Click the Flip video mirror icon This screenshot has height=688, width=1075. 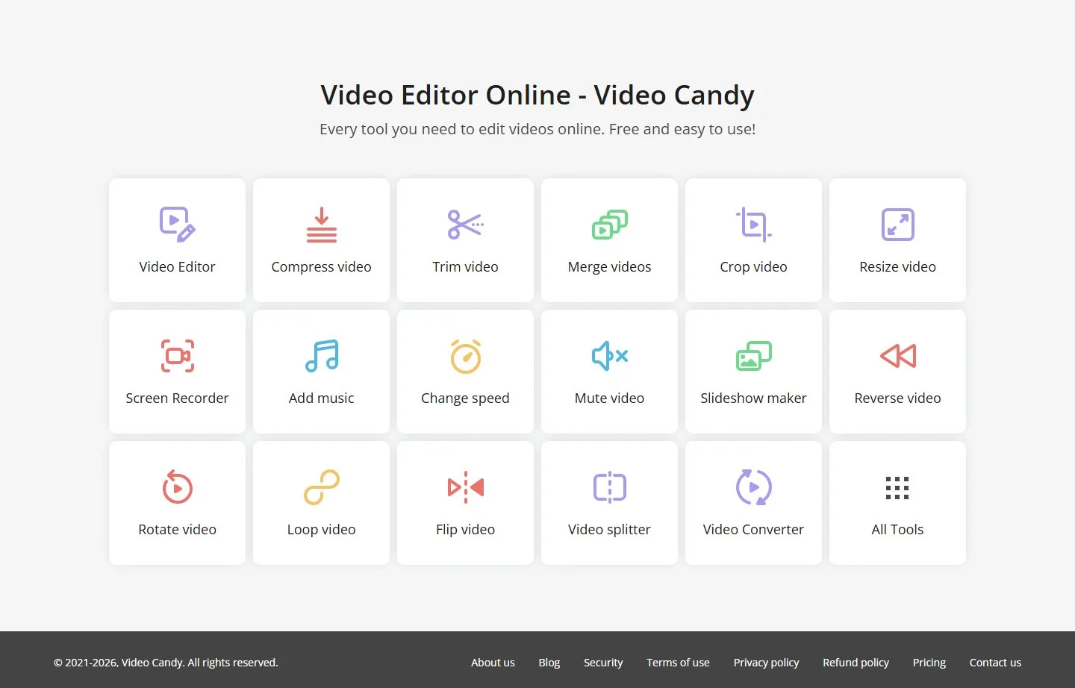[x=466, y=487]
